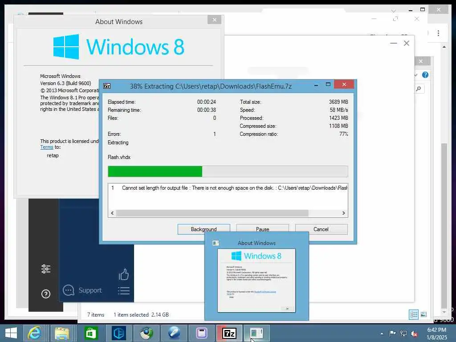Switch File Explorer to details view icon

pyautogui.click(x=414, y=314)
